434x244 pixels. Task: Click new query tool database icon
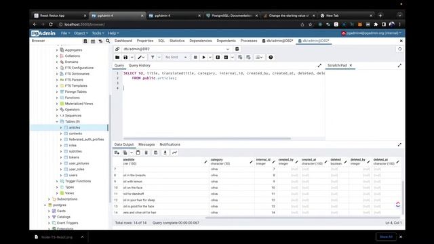(237, 49)
